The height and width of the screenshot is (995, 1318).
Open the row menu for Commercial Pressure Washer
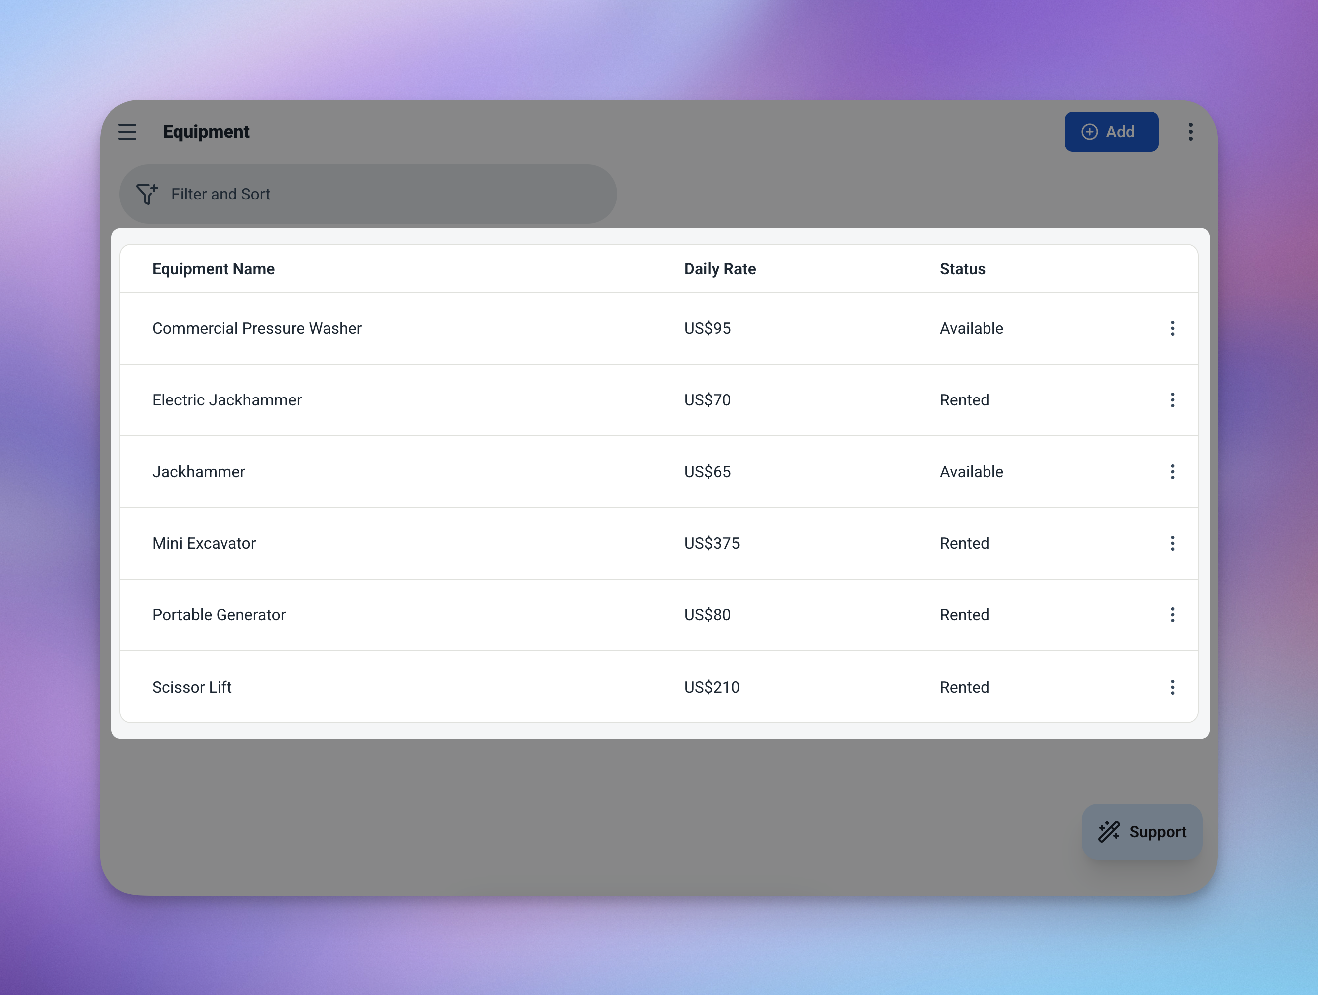click(1172, 328)
